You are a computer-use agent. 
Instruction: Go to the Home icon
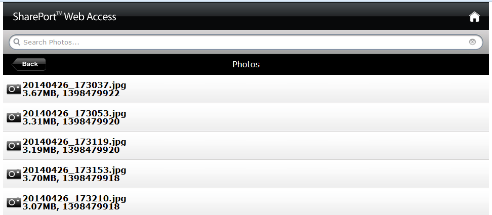(x=474, y=17)
